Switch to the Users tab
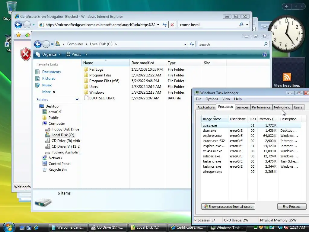 (x=298, y=107)
